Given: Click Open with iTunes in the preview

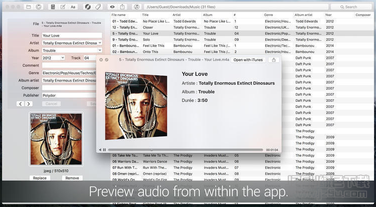Looking at the screenshot, I should pyautogui.click(x=248, y=60).
